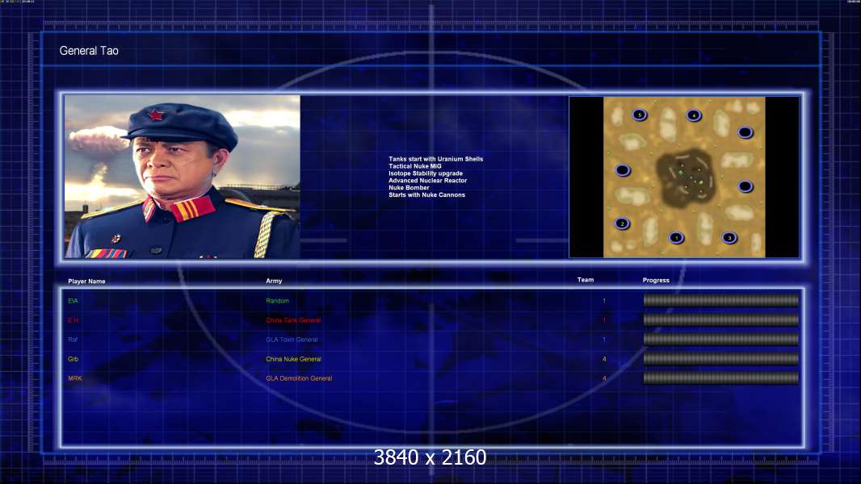Screen dimensions: 861x484
Task: Click the player name 'Grb'
Action: tap(73, 359)
